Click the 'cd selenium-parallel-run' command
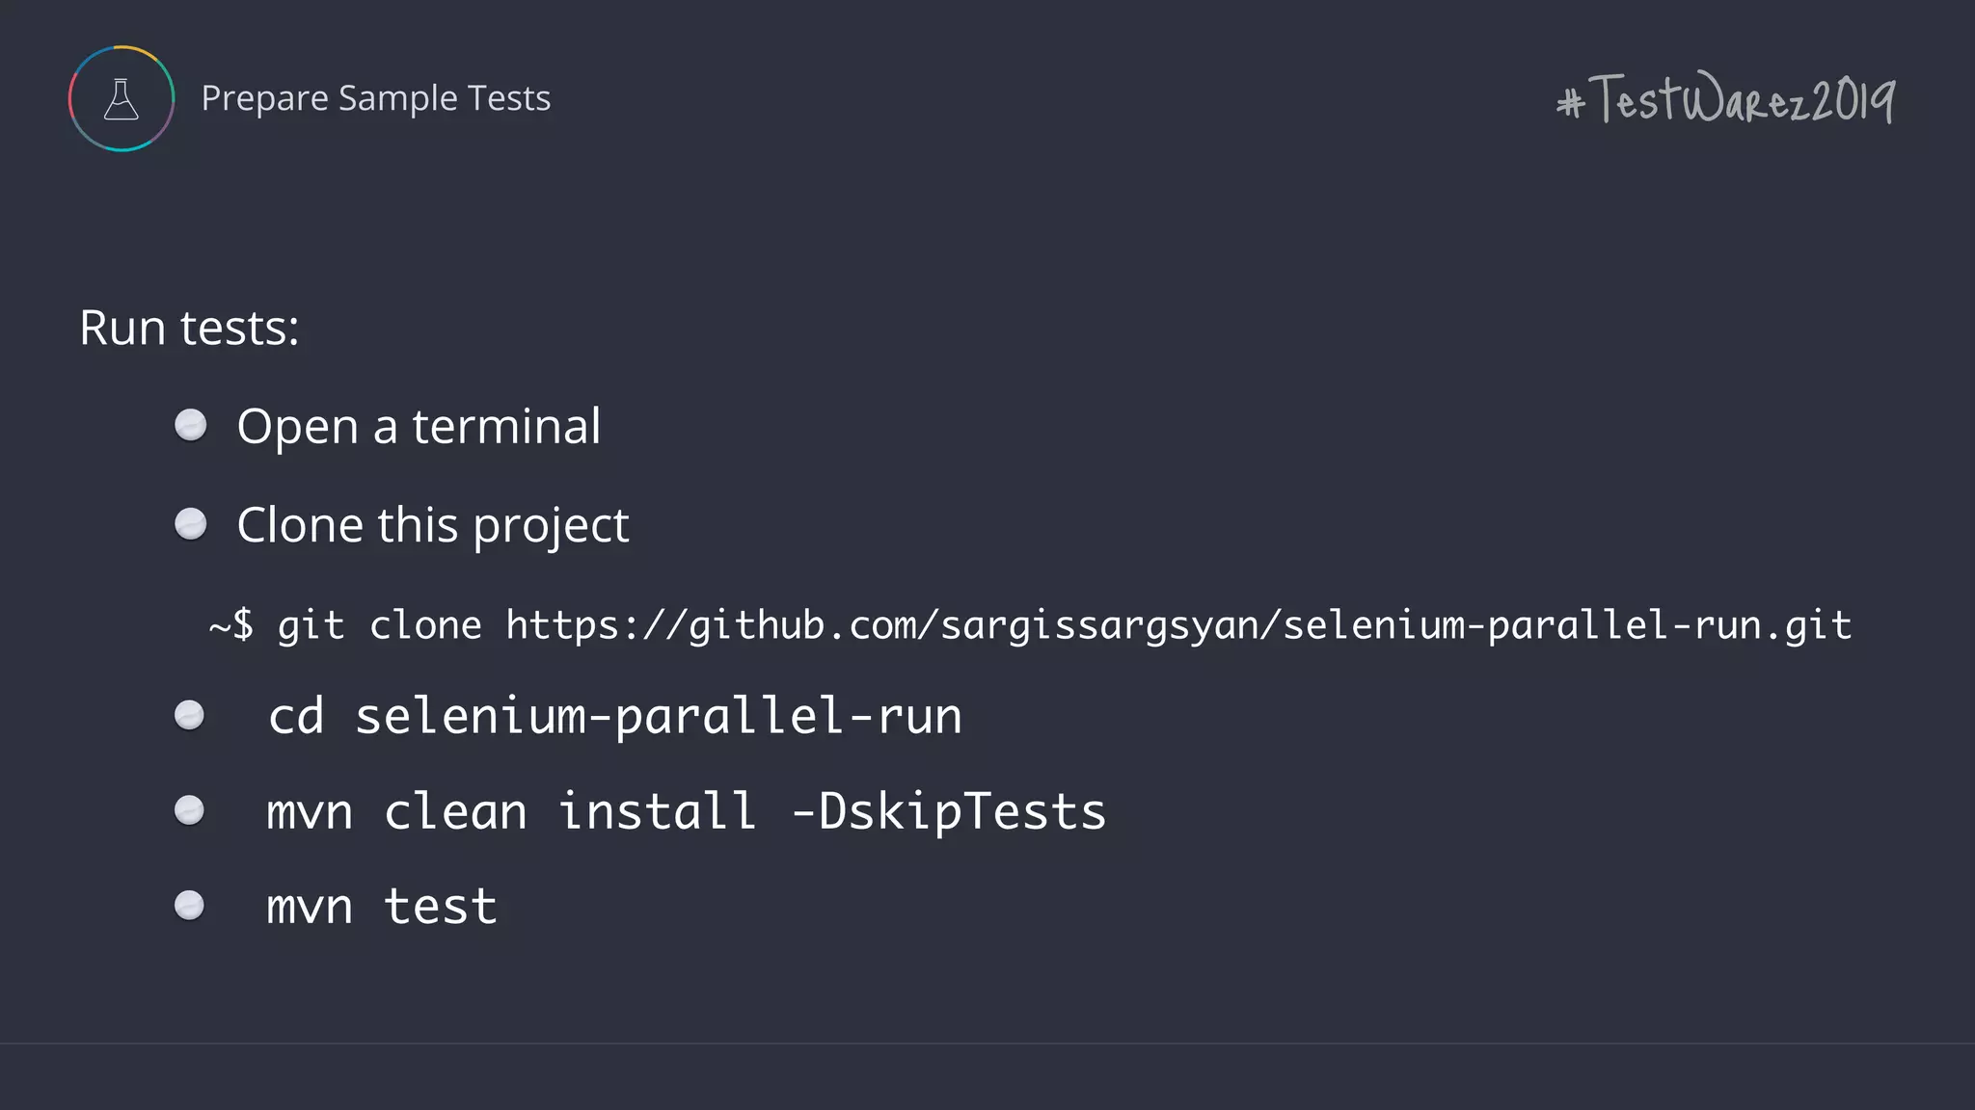The height and width of the screenshot is (1110, 1975). (x=614, y=717)
